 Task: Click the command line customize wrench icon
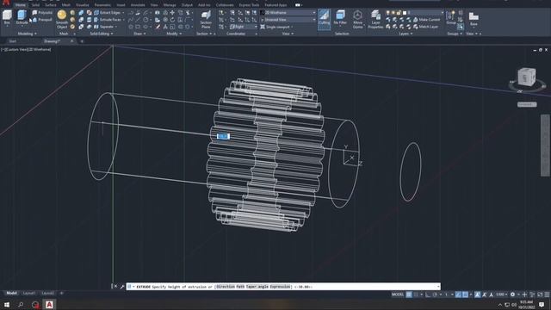[x=122, y=287]
